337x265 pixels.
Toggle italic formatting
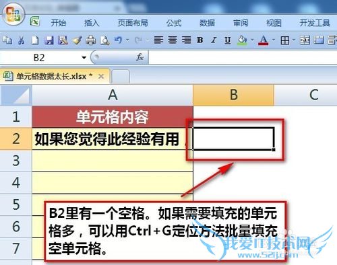point(214,40)
